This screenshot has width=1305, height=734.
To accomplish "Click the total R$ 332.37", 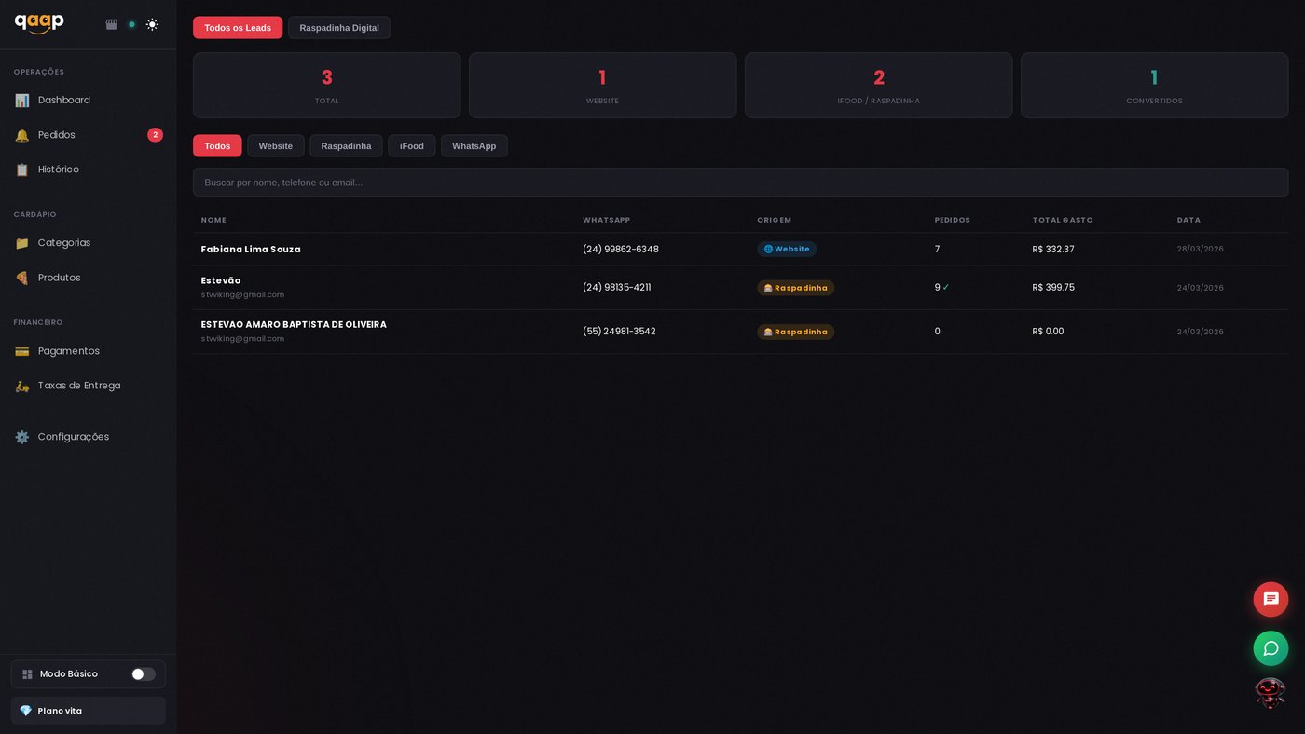I will [x=1053, y=250].
